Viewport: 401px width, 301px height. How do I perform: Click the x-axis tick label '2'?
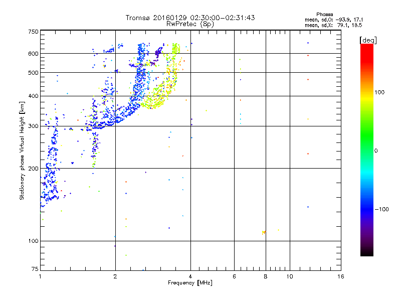(x=115, y=276)
